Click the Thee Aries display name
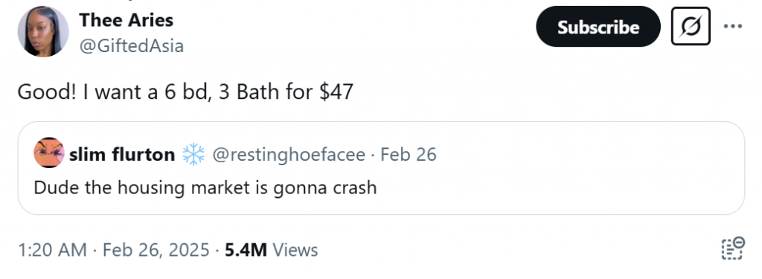 [127, 20]
